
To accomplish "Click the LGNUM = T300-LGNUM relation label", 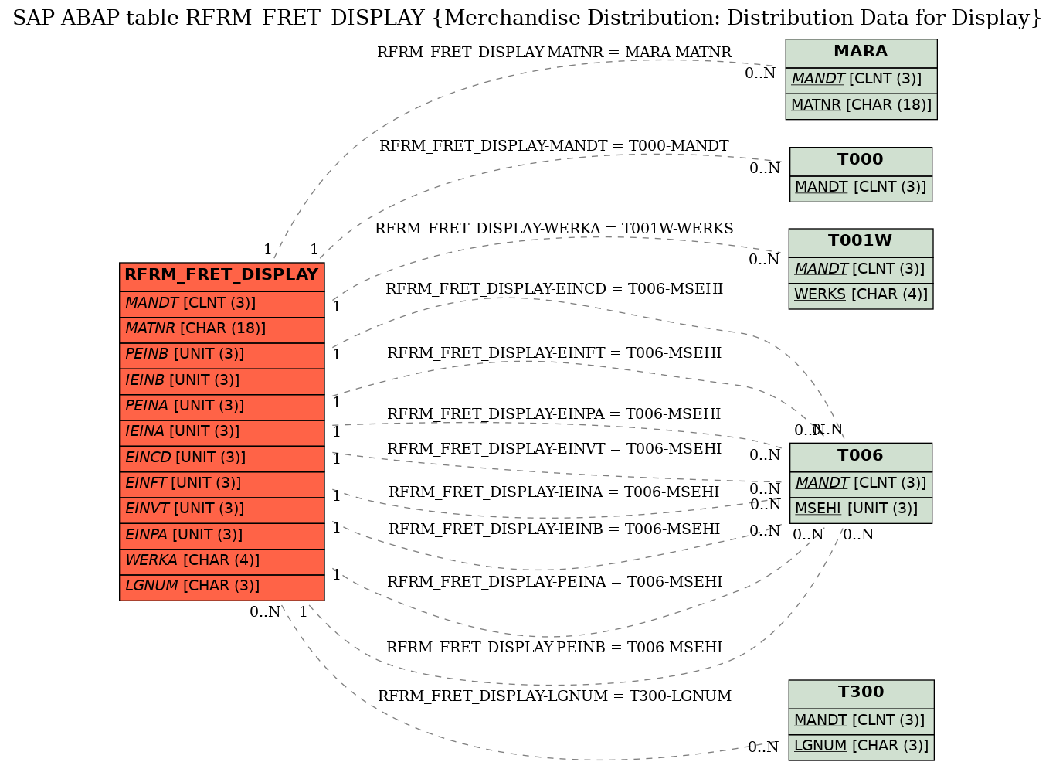I will click(554, 696).
